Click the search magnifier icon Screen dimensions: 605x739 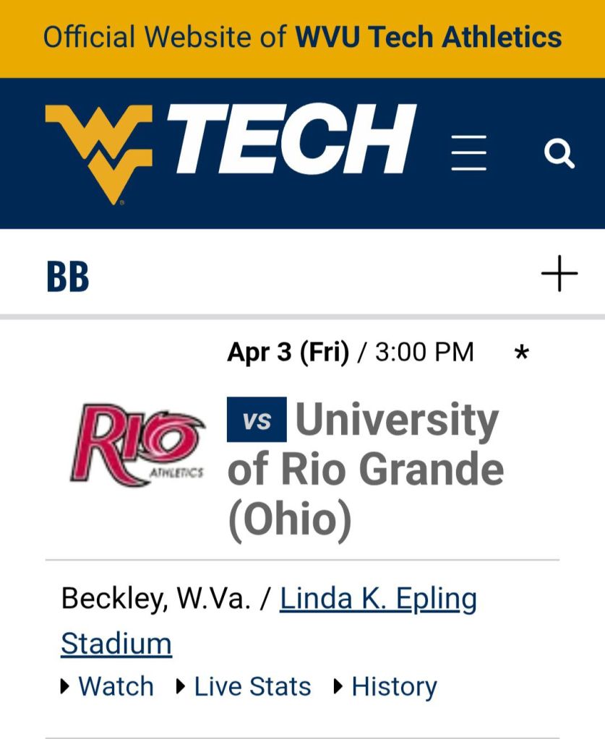click(x=559, y=153)
